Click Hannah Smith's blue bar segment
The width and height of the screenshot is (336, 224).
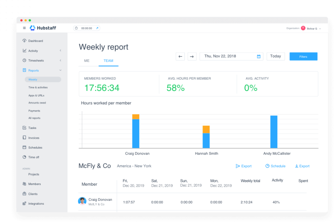click(206, 140)
